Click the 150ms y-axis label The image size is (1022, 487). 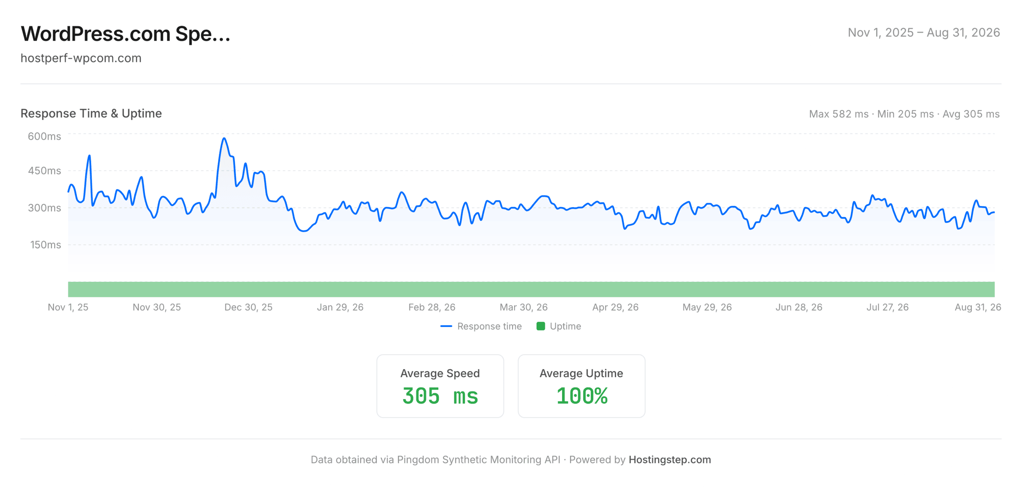point(46,245)
